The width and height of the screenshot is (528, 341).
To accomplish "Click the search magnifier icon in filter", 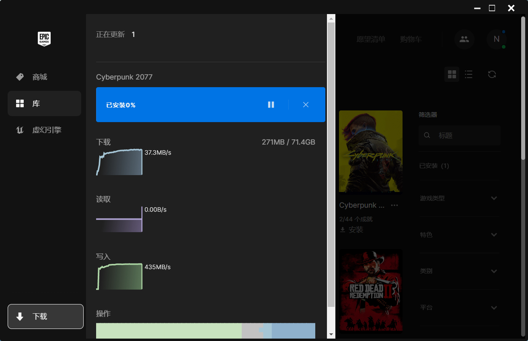I will 427,135.
